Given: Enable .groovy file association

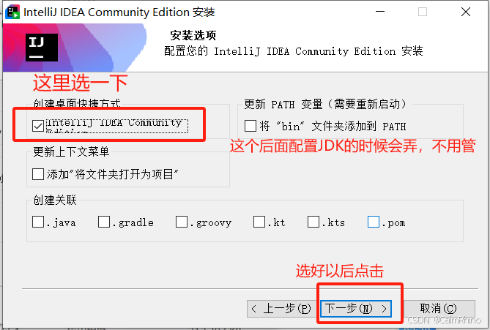Looking at the screenshot, I should [x=181, y=222].
